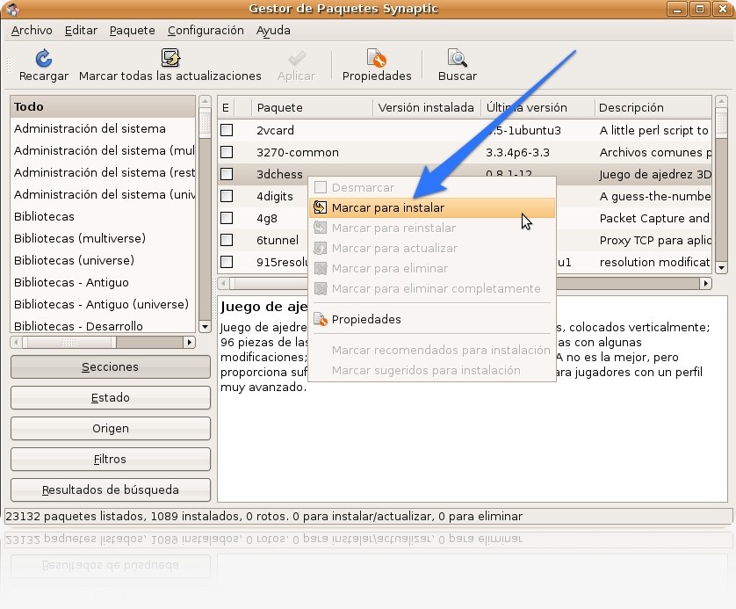The width and height of the screenshot is (736, 609).
Task: Click the Resultados de búsqueda button
Action: [111, 490]
